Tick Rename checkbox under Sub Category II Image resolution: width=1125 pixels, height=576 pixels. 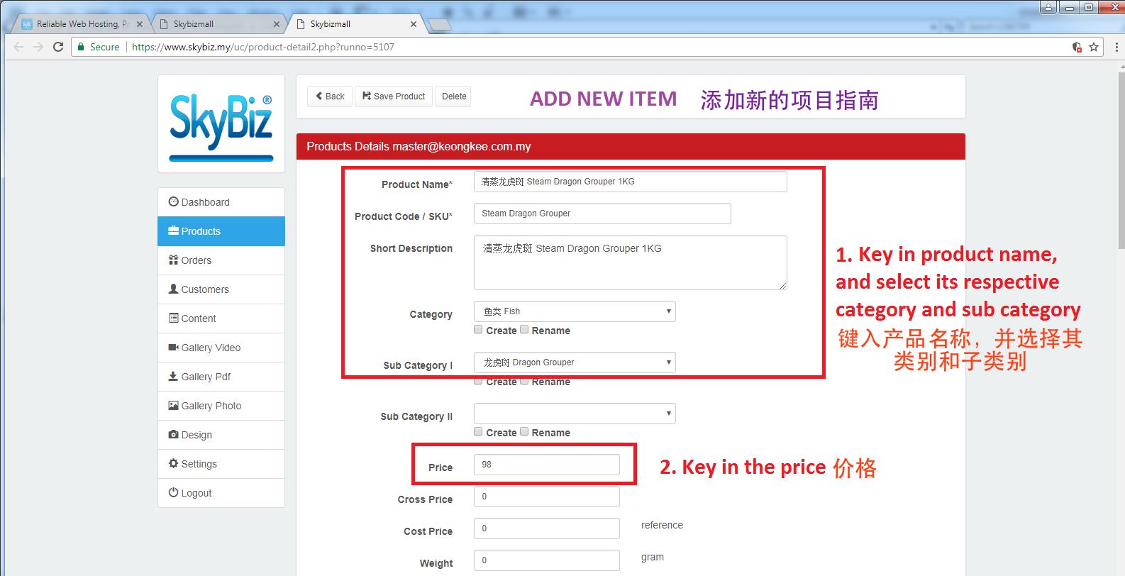click(x=524, y=431)
